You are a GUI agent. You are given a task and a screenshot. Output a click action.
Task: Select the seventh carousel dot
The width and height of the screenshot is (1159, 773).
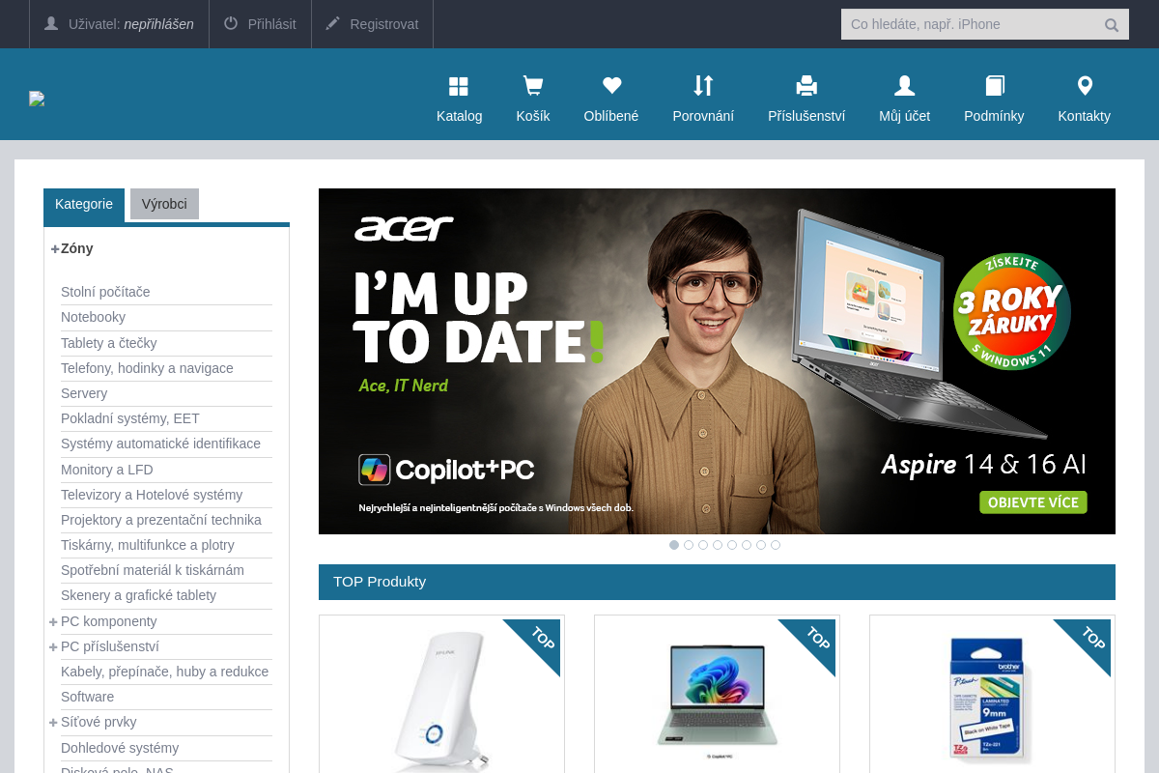[761, 545]
